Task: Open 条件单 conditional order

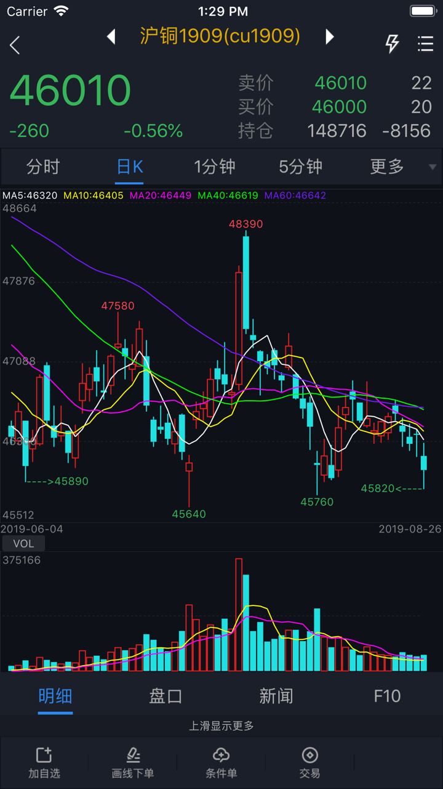Action: pyautogui.click(x=221, y=762)
